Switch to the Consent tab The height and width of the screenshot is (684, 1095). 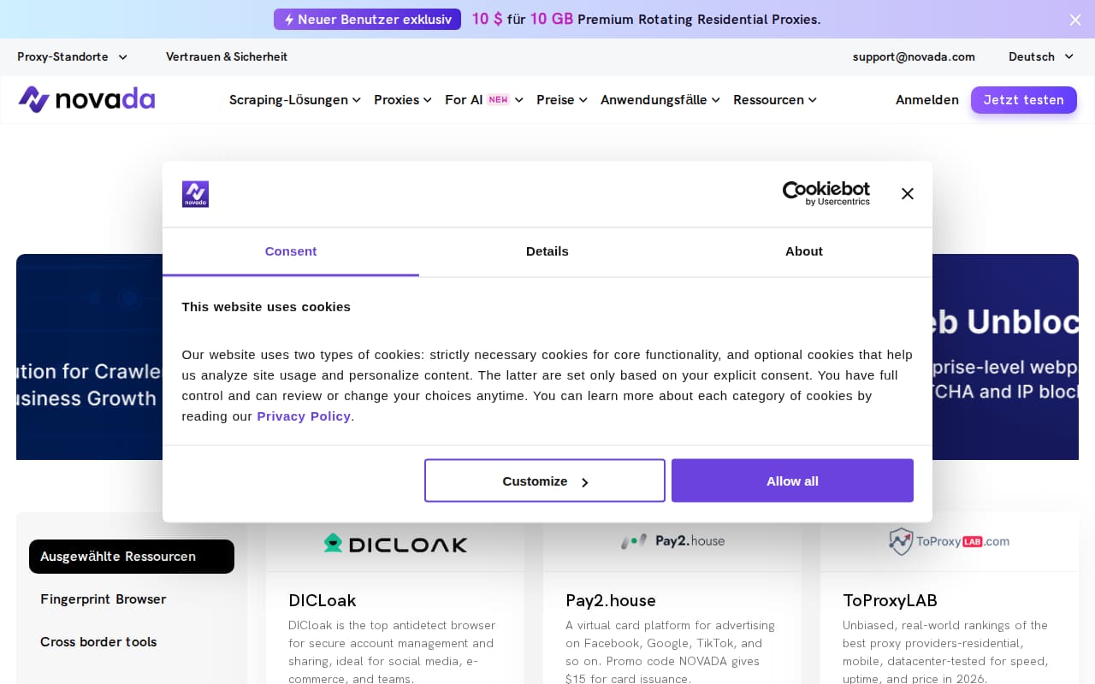tap(291, 251)
